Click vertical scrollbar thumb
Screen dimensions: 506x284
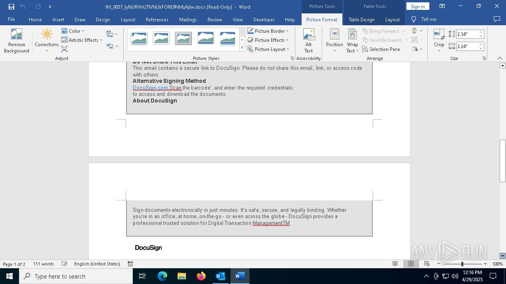pos(502,161)
